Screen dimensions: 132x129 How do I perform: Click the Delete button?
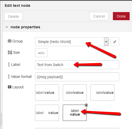coord(13,17)
